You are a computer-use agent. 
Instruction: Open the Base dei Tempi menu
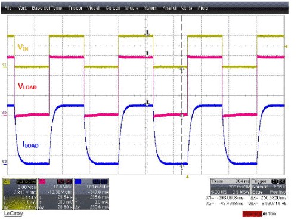48,8
